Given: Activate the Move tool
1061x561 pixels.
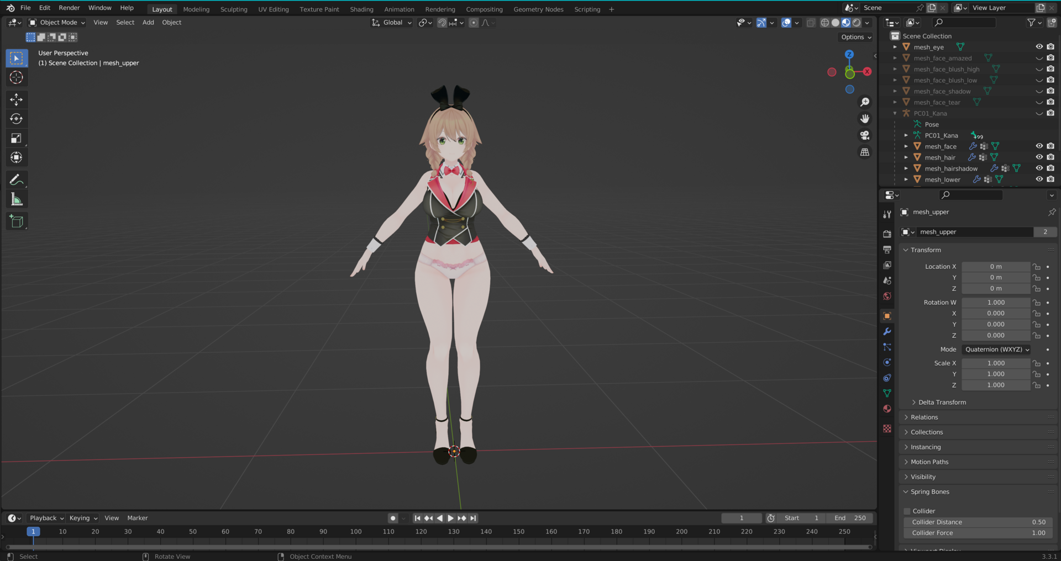Looking at the screenshot, I should tap(17, 99).
